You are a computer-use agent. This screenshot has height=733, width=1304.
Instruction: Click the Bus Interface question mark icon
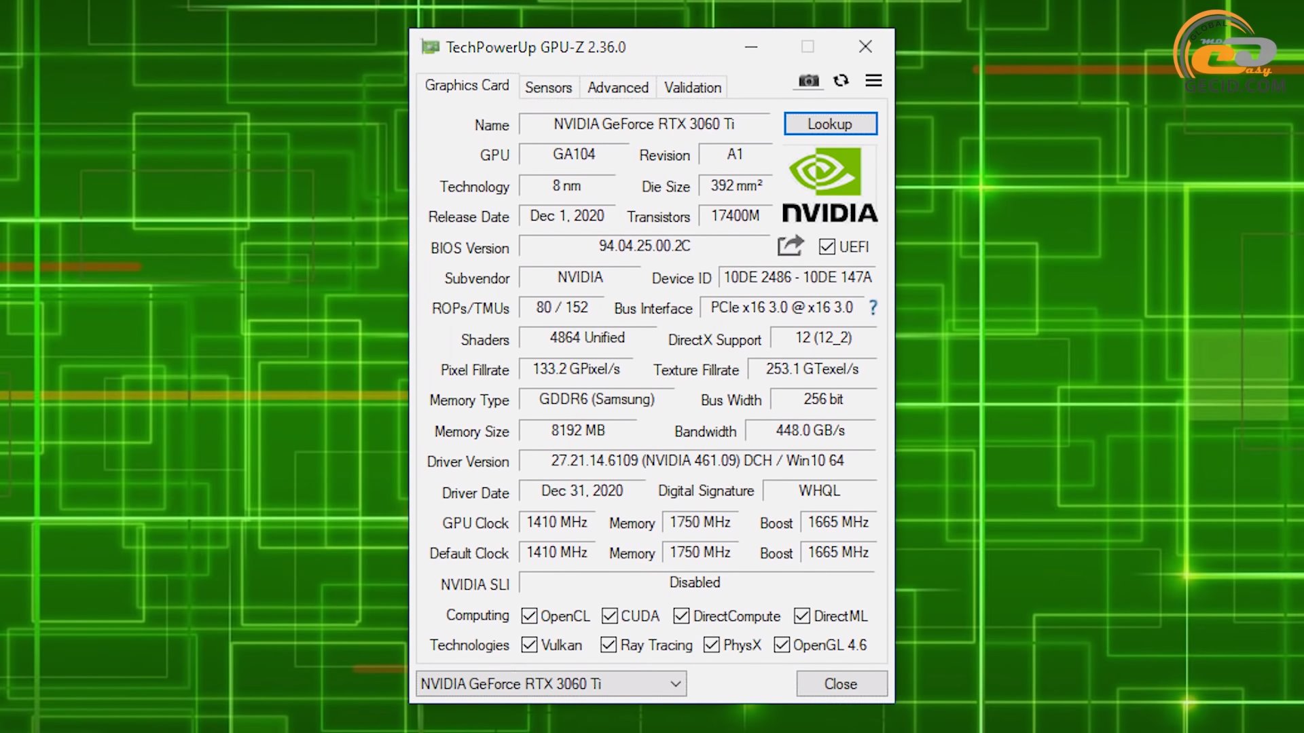873,307
